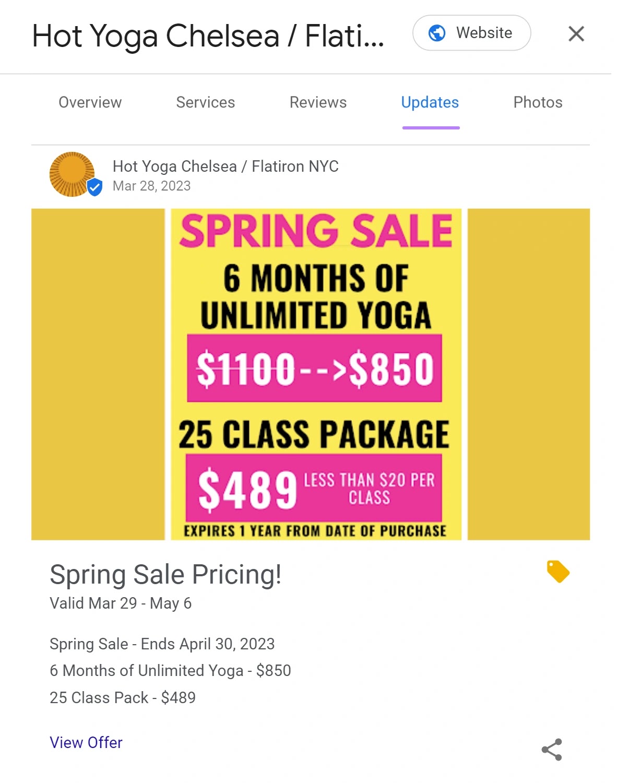618x783 pixels.
Task: Close the business panel with the X
Action: click(x=576, y=33)
